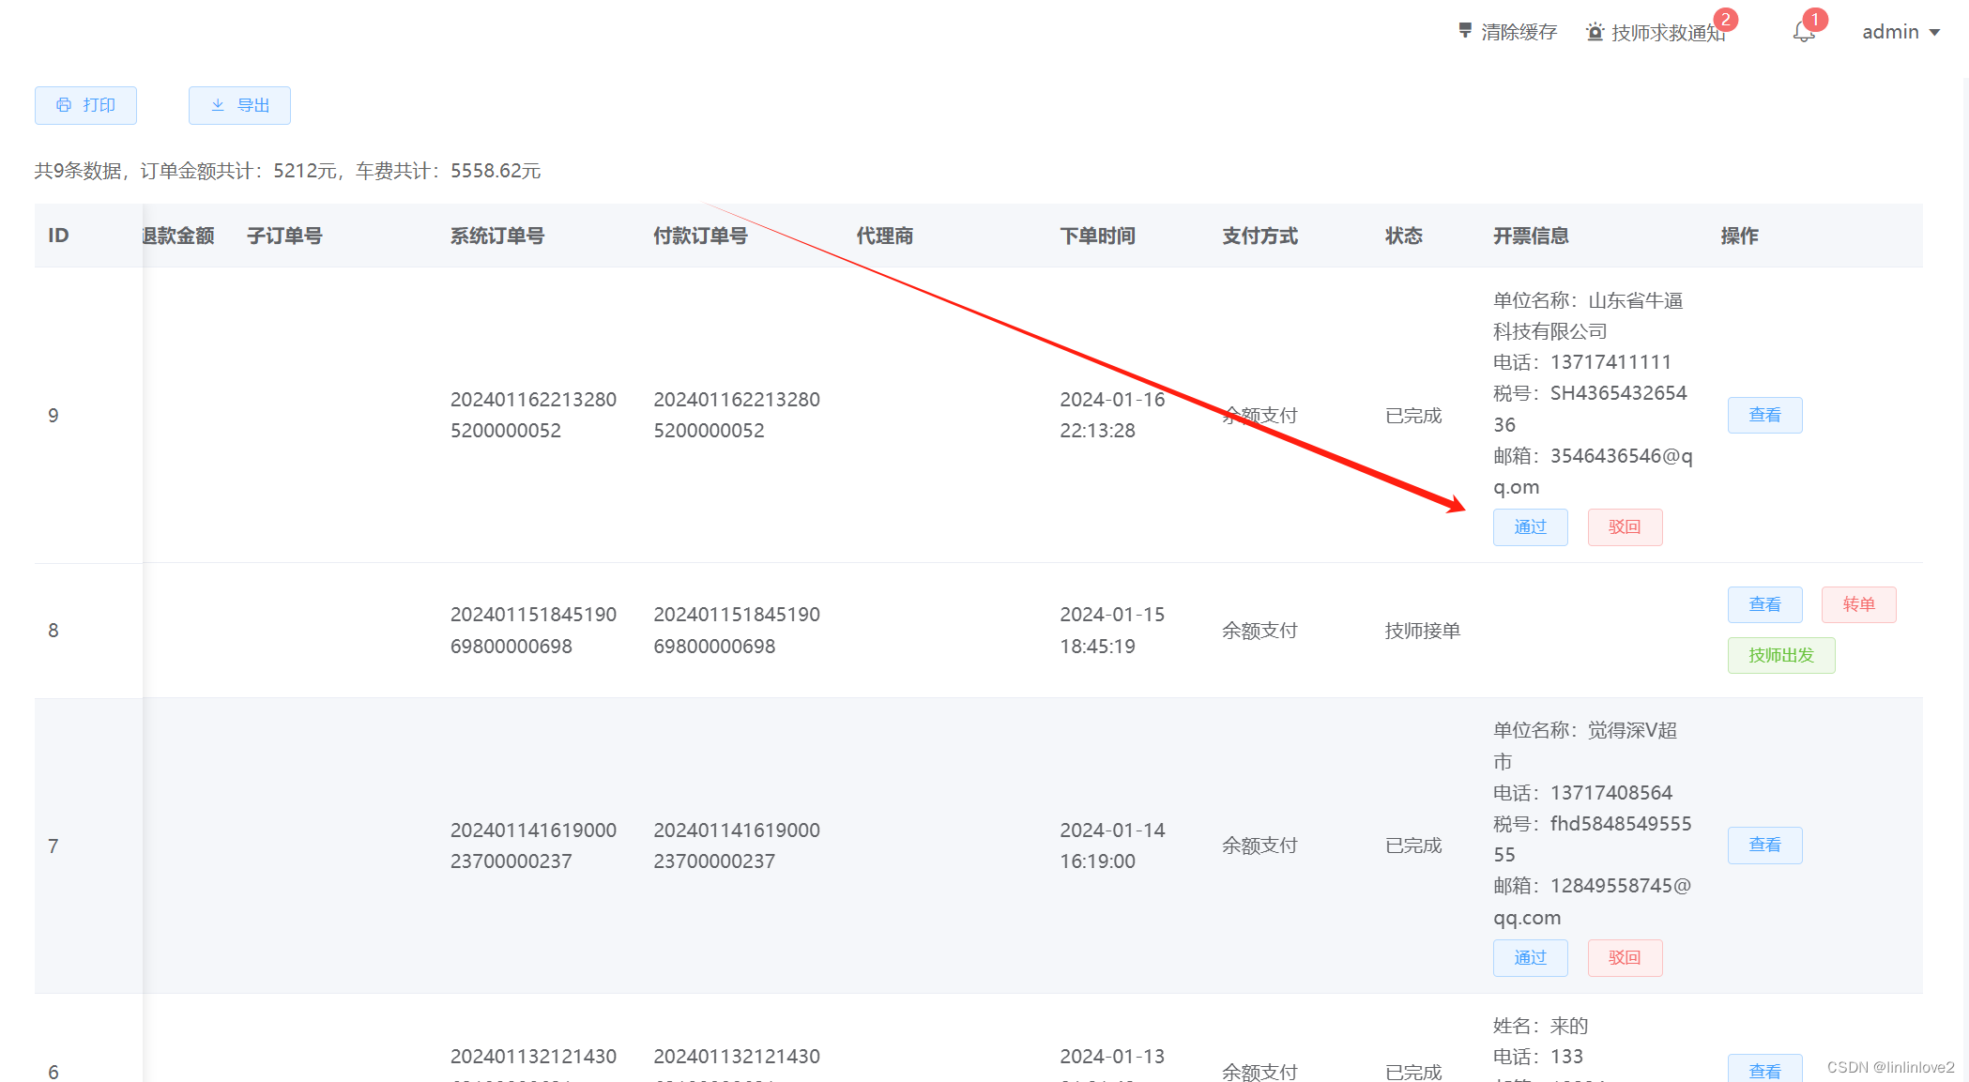Click 余额支付 in row 8
This screenshot has width=1969, height=1082.
pyautogui.click(x=1259, y=631)
